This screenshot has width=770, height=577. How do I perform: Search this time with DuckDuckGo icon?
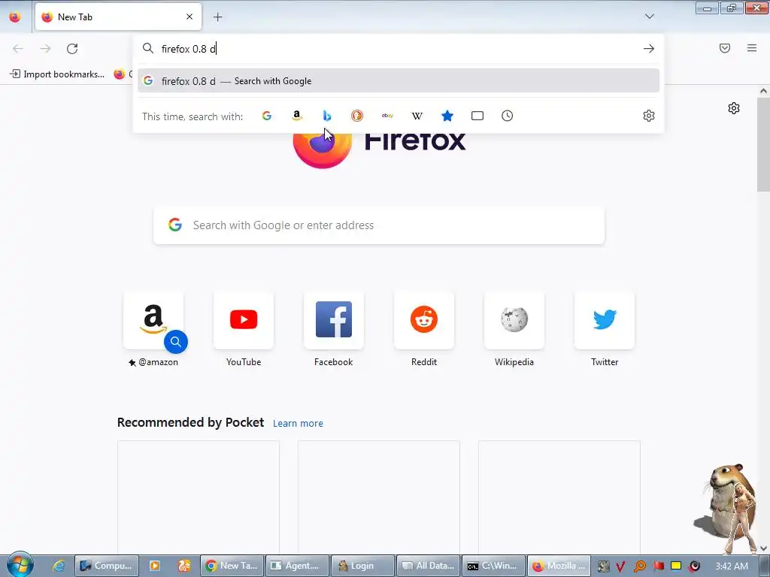[x=357, y=116]
